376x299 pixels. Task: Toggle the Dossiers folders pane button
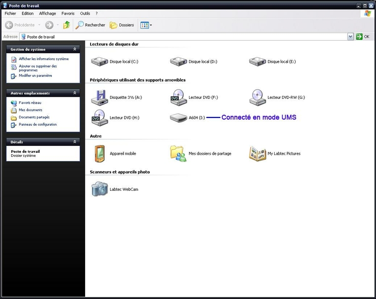122,25
